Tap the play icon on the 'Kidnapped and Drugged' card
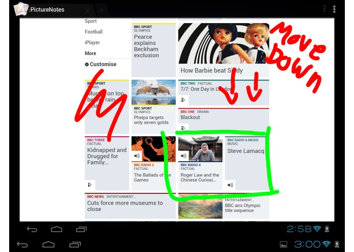This screenshot has width=354, height=252. click(x=90, y=185)
